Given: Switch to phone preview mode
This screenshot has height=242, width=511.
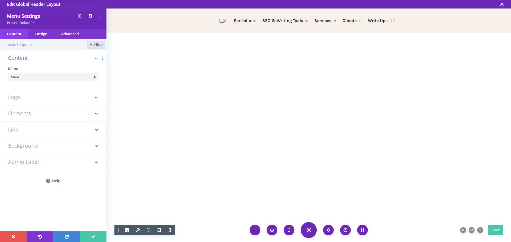Looking at the screenshot, I should click(x=170, y=230).
